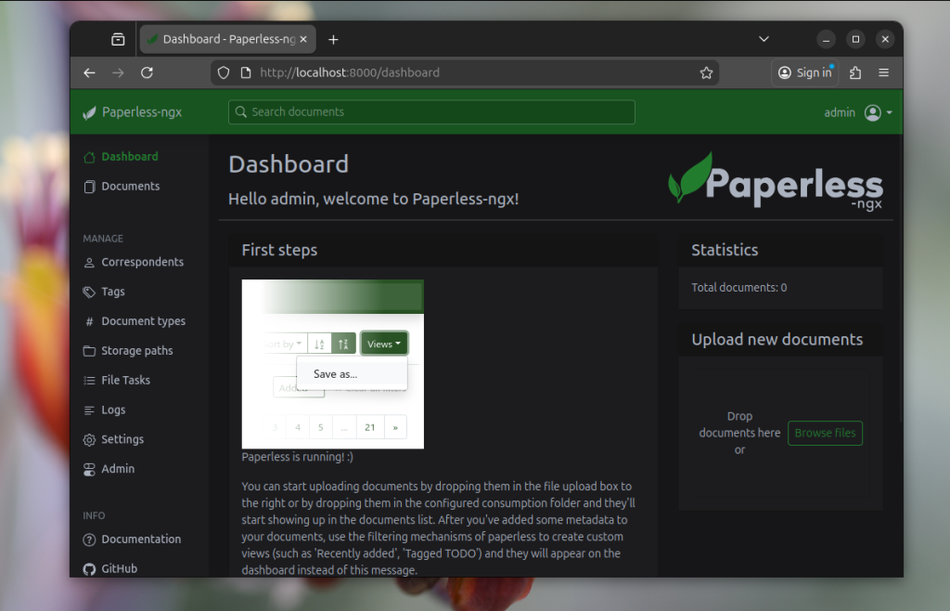
Task: Click the Settings gear icon in sidebar
Action: [90, 440]
